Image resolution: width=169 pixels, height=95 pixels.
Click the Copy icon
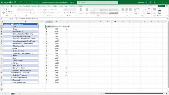[7, 11]
